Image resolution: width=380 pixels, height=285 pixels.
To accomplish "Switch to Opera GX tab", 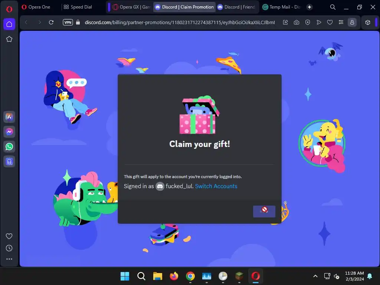I will (x=132, y=7).
